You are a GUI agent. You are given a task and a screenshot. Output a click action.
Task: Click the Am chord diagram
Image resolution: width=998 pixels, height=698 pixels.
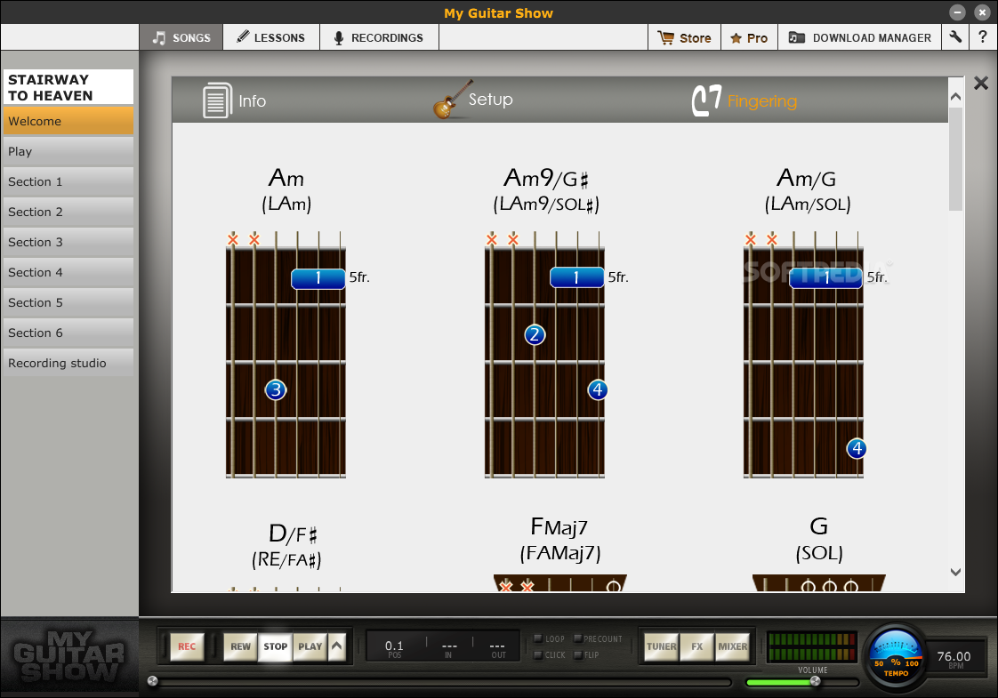pos(286,355)
